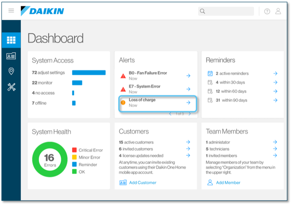This screenshot has height=207, width=292.
Task: Open arrow for 12 within 60 days
Action: [x=275, y=91]
